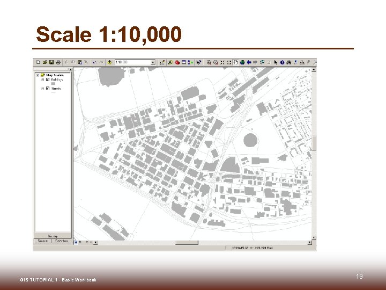Open a map with the Open folder icon
386x290 pixels.
(44, 62)
